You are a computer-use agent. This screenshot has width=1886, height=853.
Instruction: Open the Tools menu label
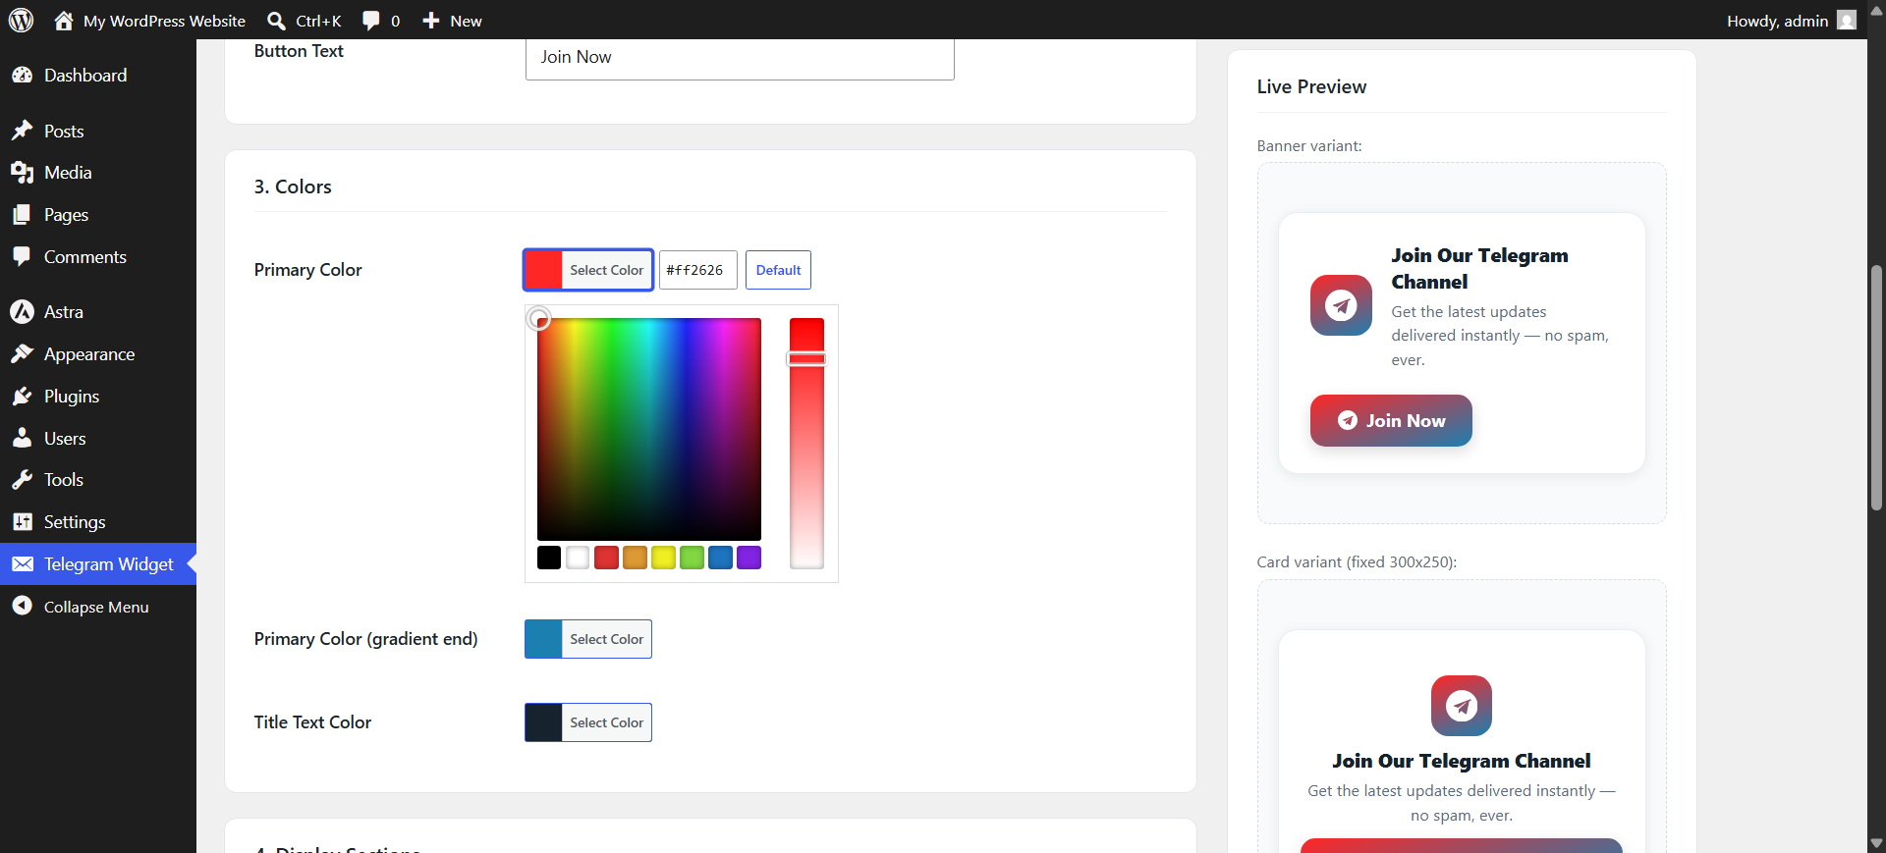click(x=64, y=480)
